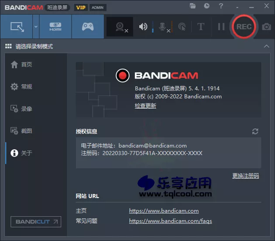This screenshot has width=275, height=241.
Task: Select the screen rectangle recording mode
Action: coord(17,27)
